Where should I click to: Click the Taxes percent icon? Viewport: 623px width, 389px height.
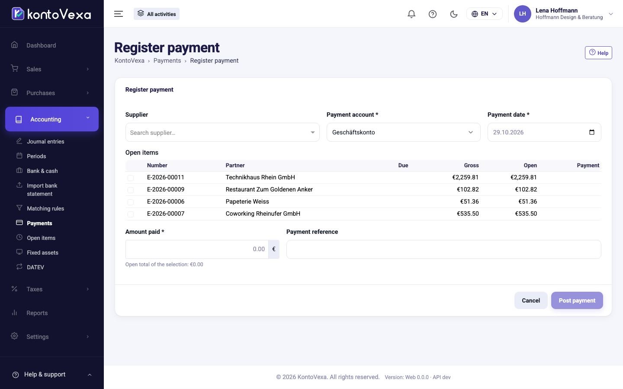pos(14,289)
